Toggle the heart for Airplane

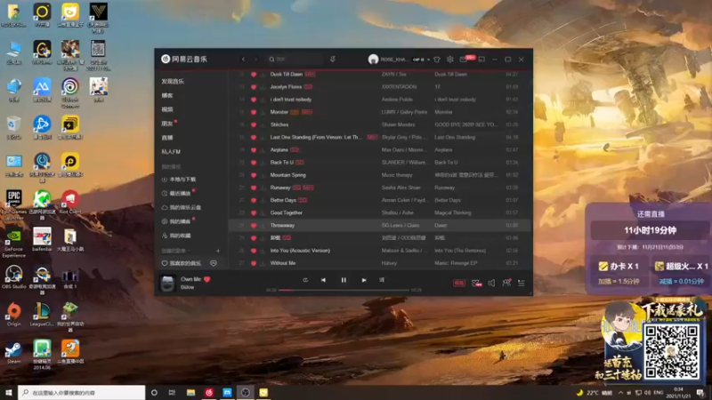click(x=254, y=150)
